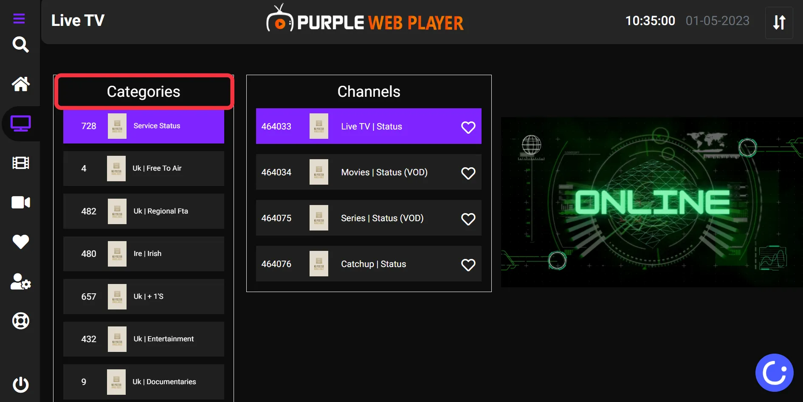
Task: Select the Ire | Irish category
Action: [144, 254]
